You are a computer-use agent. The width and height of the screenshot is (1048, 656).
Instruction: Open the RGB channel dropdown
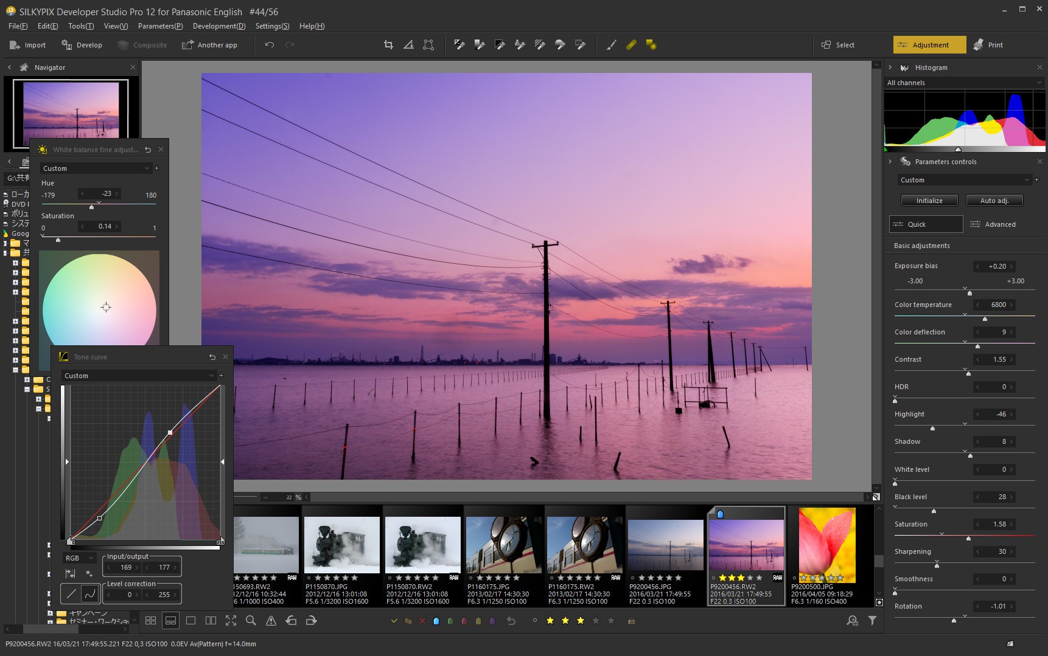coord(79,558)
